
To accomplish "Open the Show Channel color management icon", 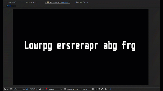I will click(x=46, y=89).
